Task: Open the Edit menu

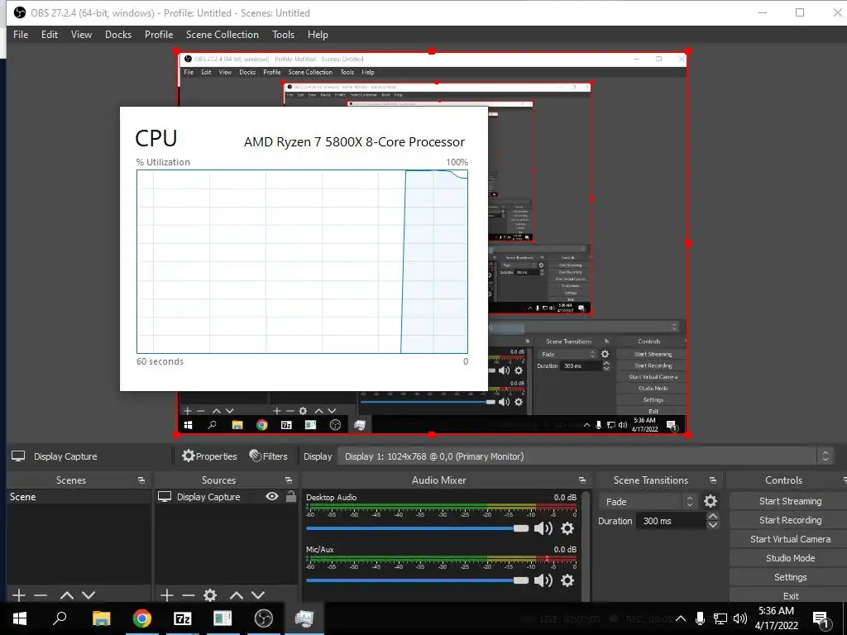Action: [x=49, y=35]
